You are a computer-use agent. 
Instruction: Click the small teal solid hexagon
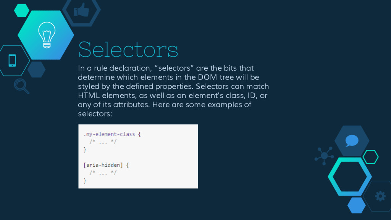pos(22,10)
